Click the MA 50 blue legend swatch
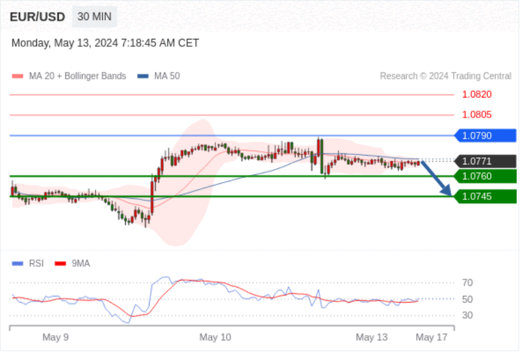 (143, 76)
